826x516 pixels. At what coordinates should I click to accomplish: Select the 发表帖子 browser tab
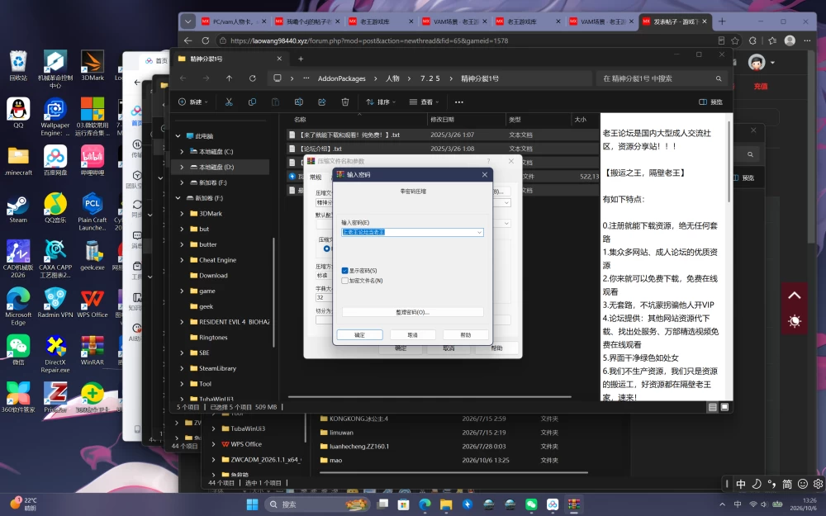pos(676,21)
